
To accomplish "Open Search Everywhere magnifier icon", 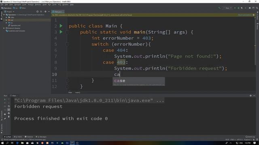I will 257,8.
